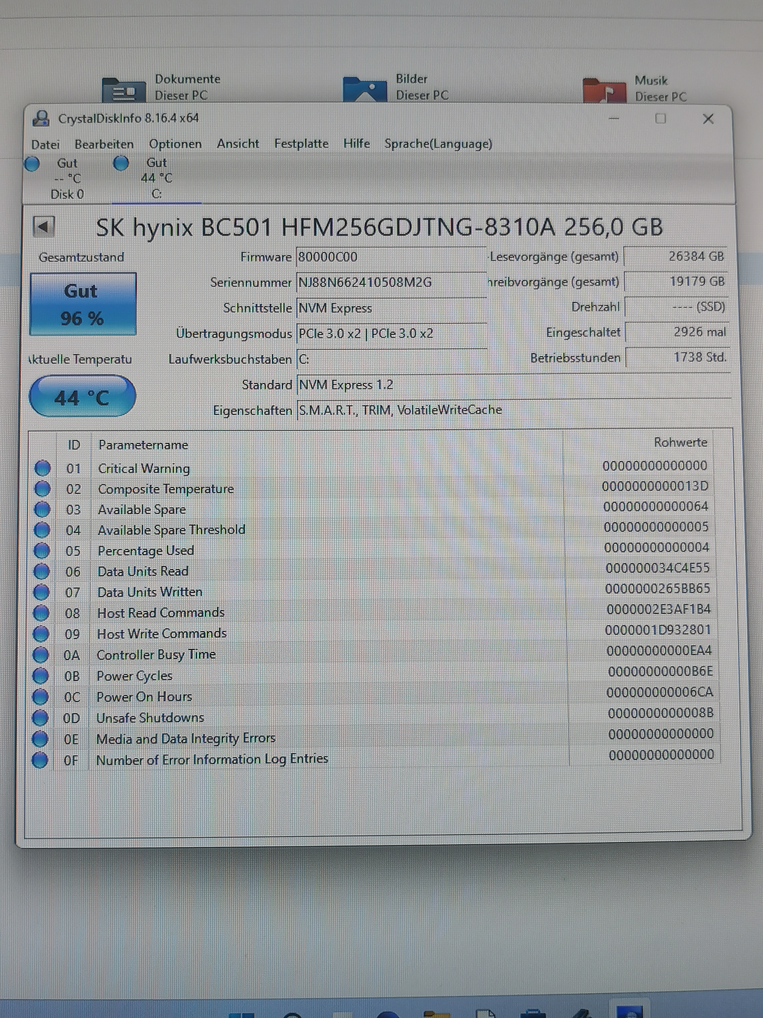Open the Dokumente folder icon
This screenshot has height=1018, width=763.
coord(123,90)
